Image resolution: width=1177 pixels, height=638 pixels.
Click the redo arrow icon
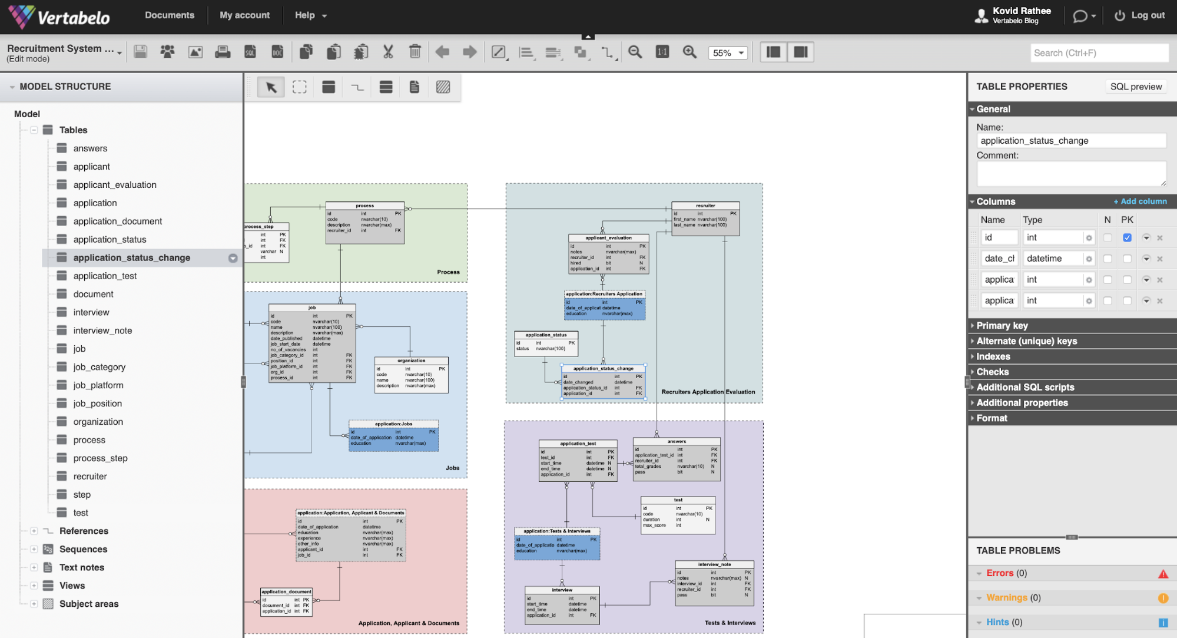[x=468, y=52]
